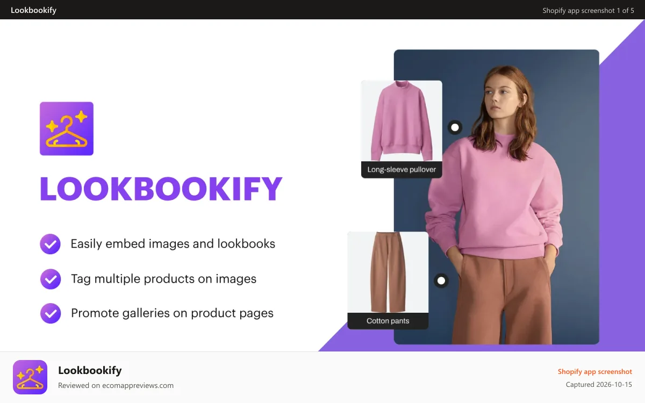Click 'Easily embed images and lookbooks' text
The width and height of the screenshot is (645, 403).
pyautogui.click(x=173, y=244)
